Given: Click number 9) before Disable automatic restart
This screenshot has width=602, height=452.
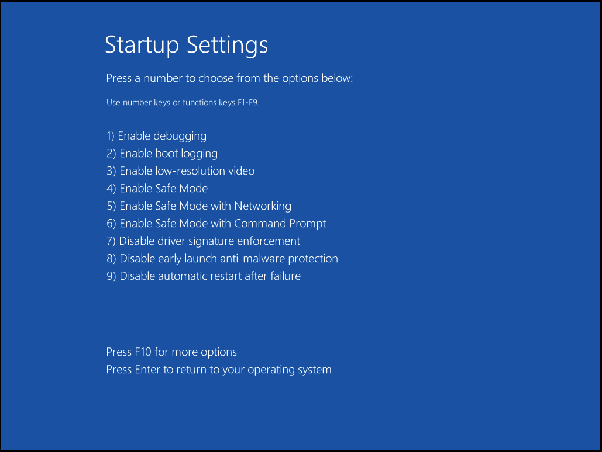Looking at the screenshot, I should click(x=111, y=276).
